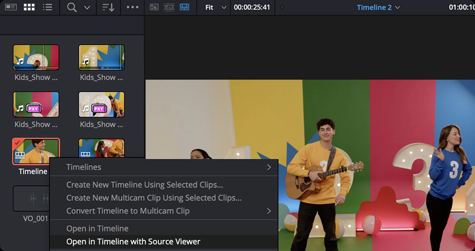The image size is (475, 251).
Task: Select the source tape viewer mode icon
Action: point(169,7)
